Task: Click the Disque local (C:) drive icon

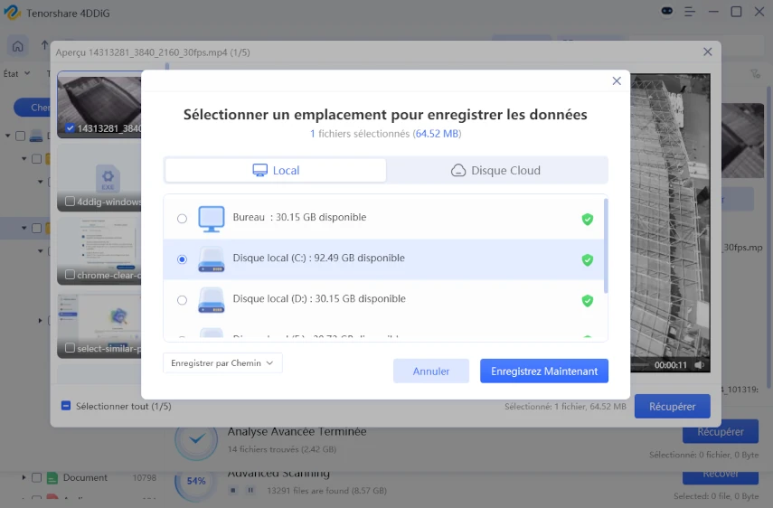Action: coord(211,259)
